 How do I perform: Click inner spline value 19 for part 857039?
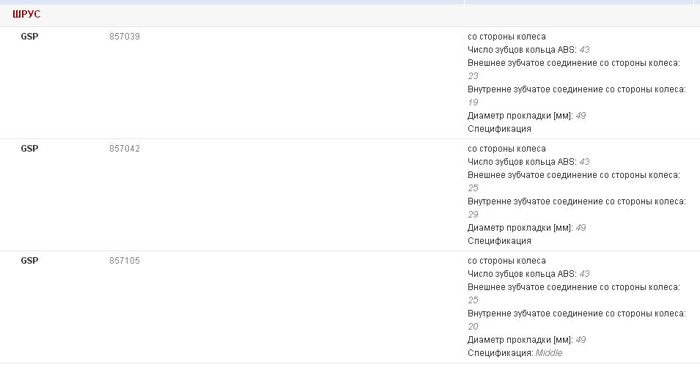pyautogui.click(x=473, y=103)
